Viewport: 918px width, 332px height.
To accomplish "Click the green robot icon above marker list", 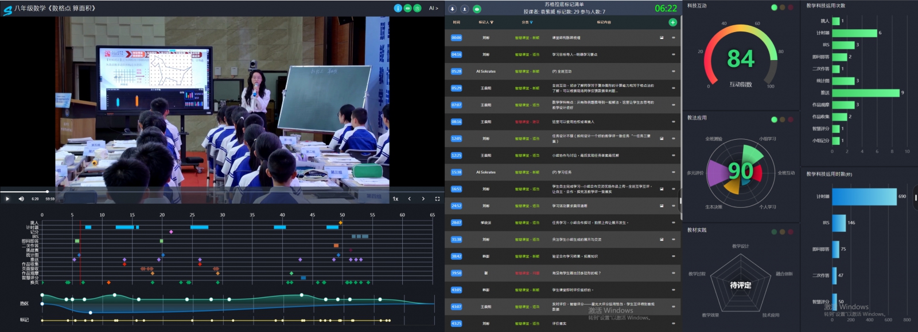I will [x=477, y=9].
